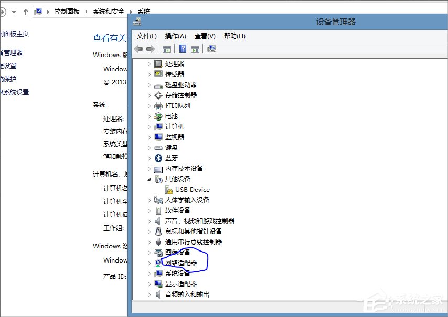The width and height of the screenshot is (448, 317).
Task: Select the 监视器 (monitor) device icon
Action: tap(159, 137)
